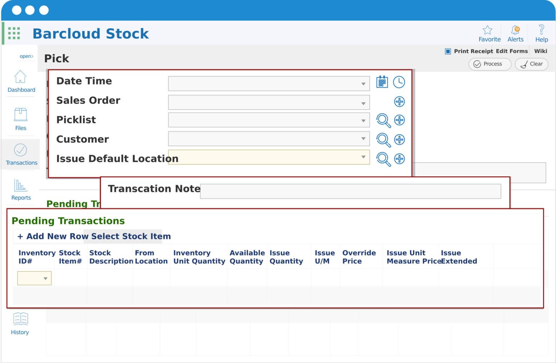This screenshot has height=363, width=556.
Task: Click the Clear button
Action: click(x=531, y=64)
